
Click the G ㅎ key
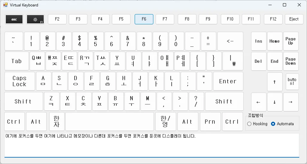point(108,81)
